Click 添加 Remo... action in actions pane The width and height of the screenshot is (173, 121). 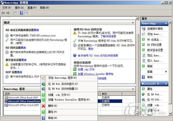coord(154,34)
